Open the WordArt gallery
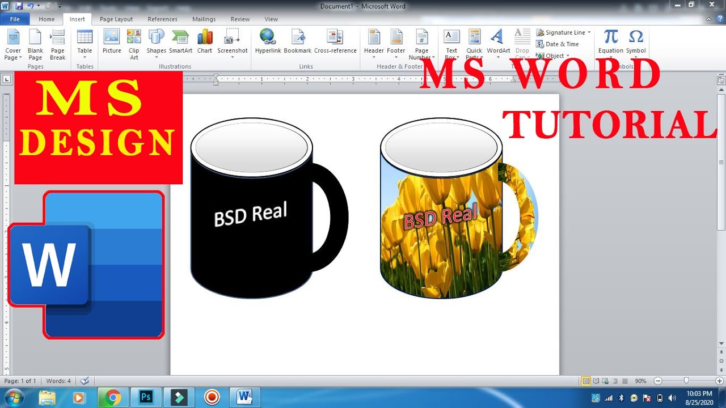The height and width of the screenshot is (408, 726). [x=499, y=42]
